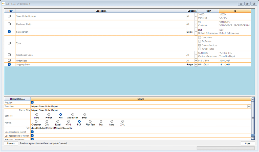Uncheck the Salesperson filter checkbox
Viewport: 259px width, 152px height.
click(9, 32)
